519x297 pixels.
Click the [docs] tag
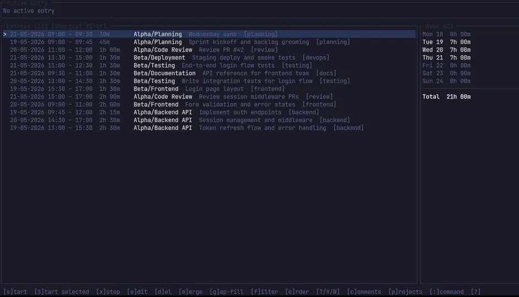tap(326, 73)
